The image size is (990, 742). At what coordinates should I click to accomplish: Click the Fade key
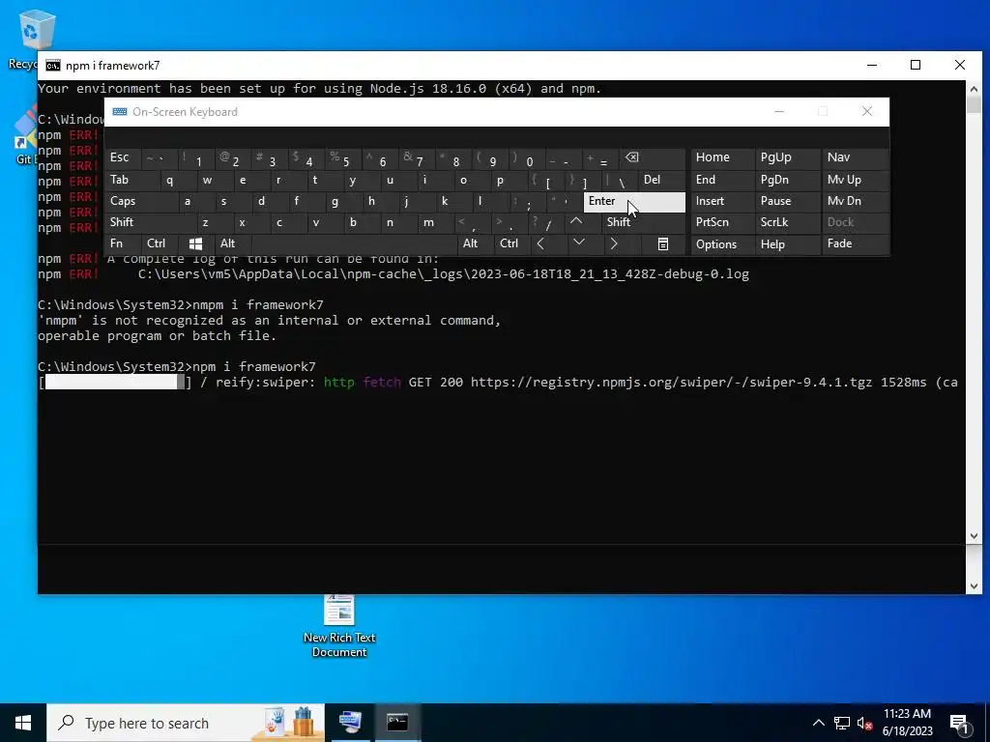click(x=855, y=243)
